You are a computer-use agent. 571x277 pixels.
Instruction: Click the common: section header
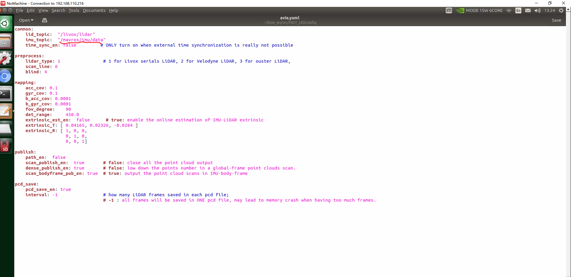click(x=24, y=29)
